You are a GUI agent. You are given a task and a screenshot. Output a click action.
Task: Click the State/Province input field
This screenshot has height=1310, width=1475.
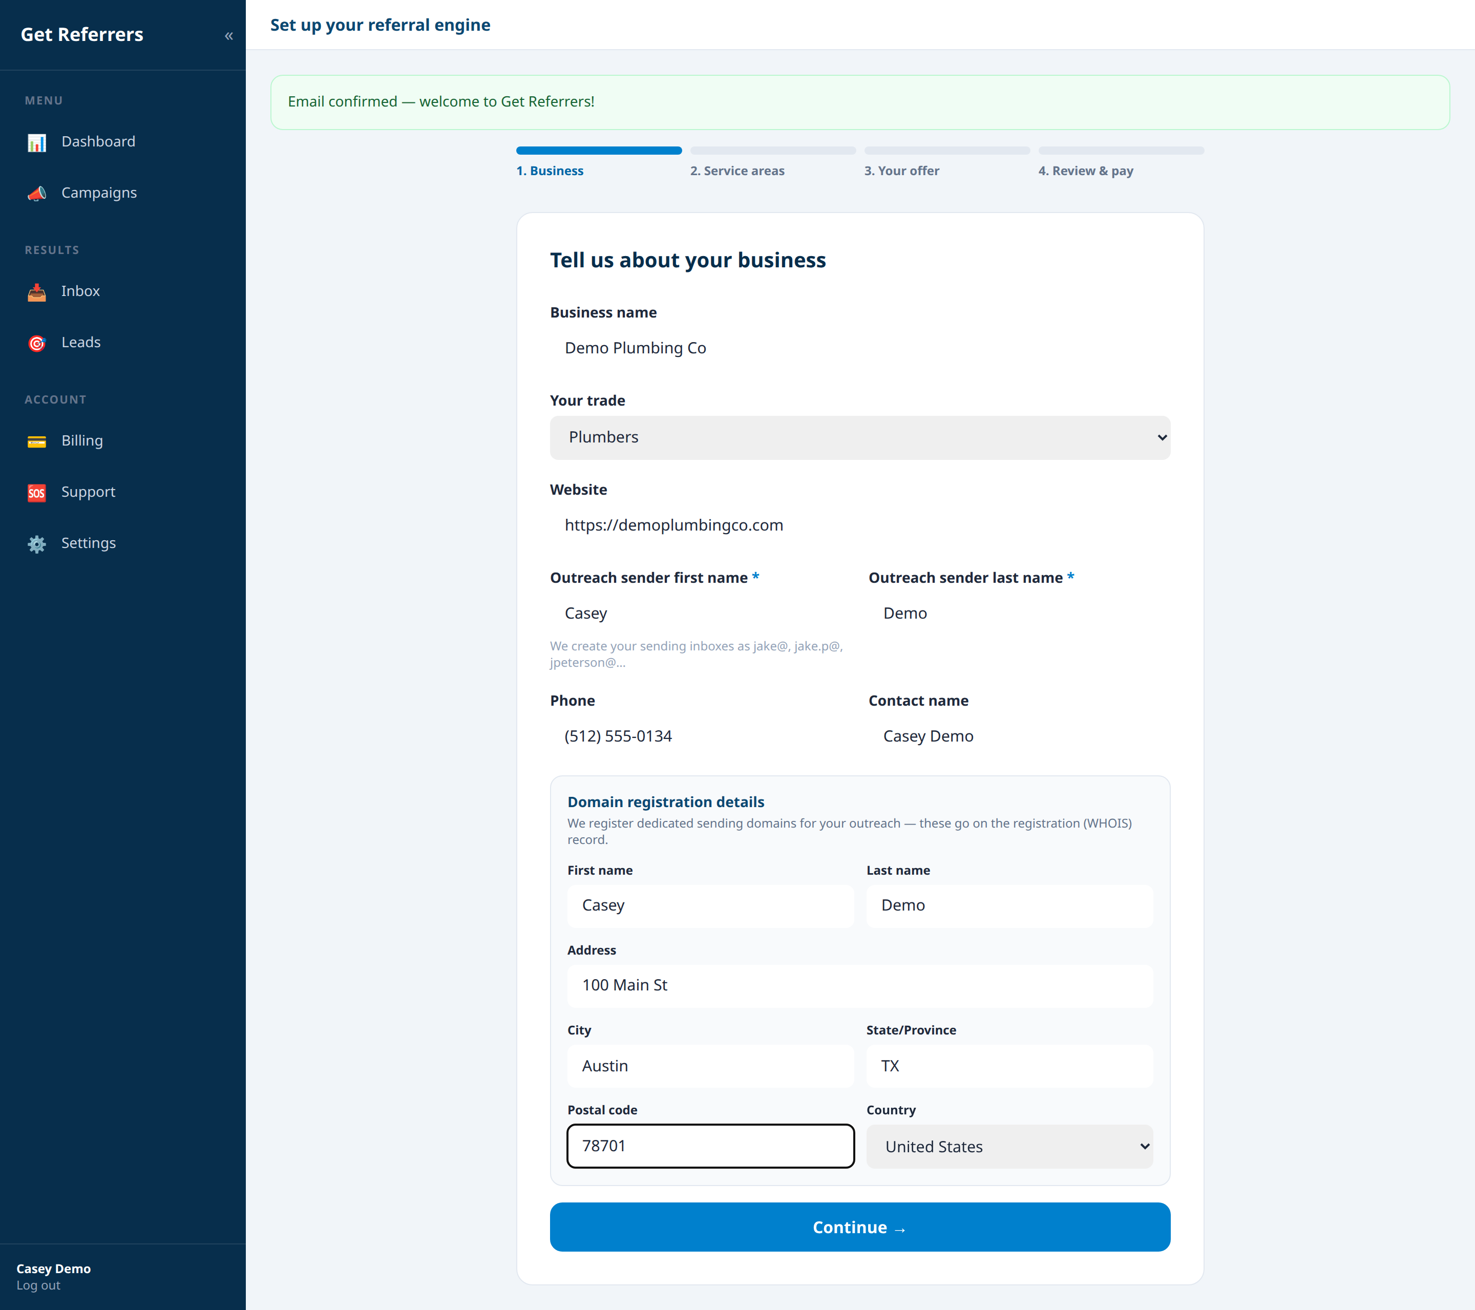click(x=1009, y=1066)
